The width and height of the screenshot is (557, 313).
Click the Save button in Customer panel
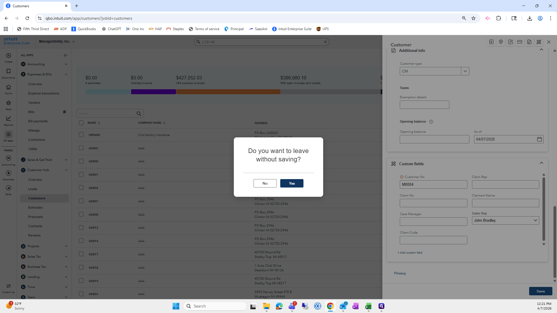pyautogui.click(x=540, y=291)
